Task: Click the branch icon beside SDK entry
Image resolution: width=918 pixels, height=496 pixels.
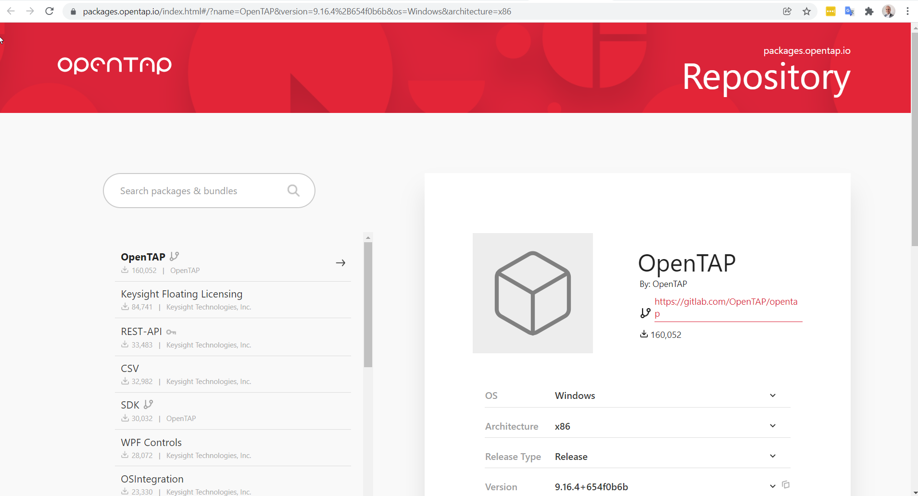Action: (x=148, y=404)
